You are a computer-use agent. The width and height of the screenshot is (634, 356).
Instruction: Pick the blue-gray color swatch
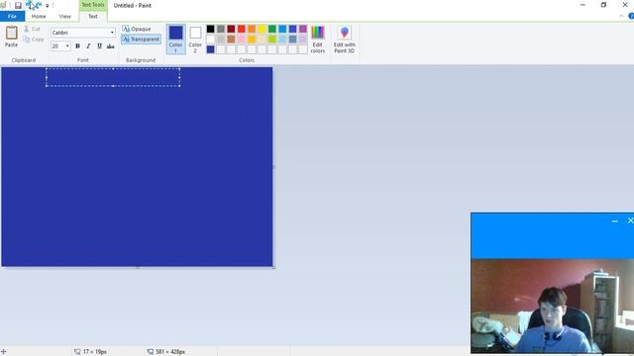[293, 40]
